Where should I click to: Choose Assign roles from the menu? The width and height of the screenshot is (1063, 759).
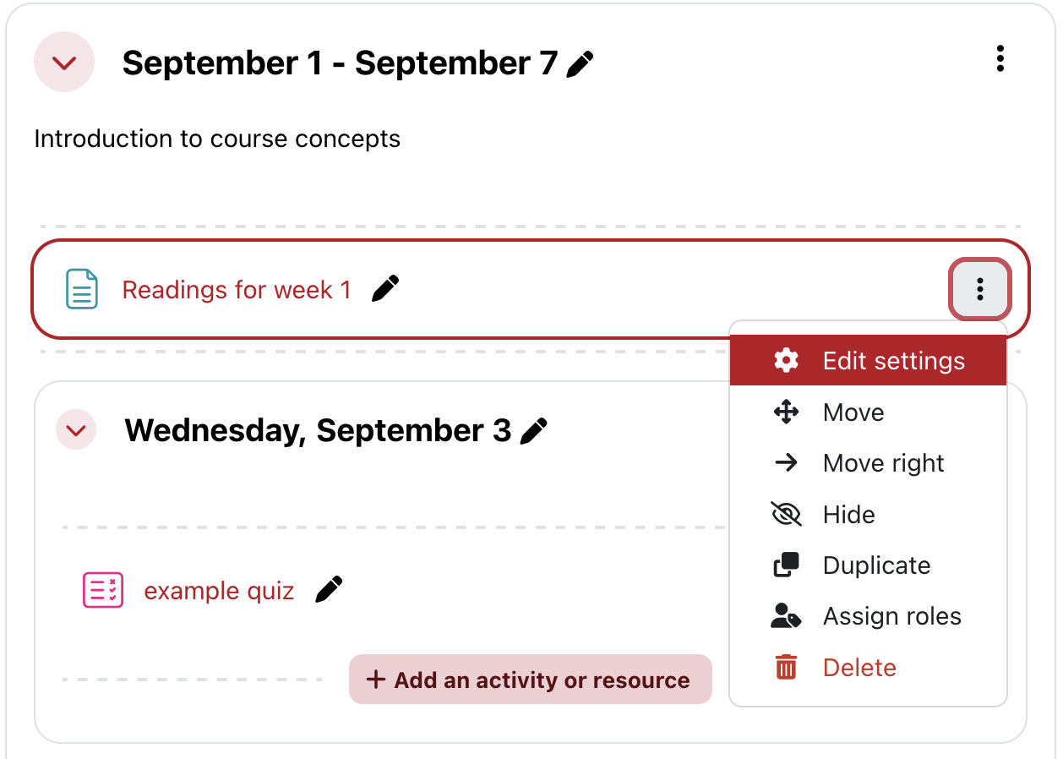[x=891, y=617]
